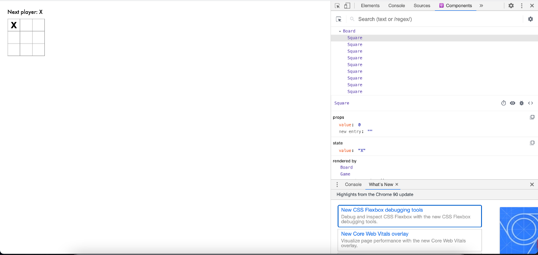View Square source with angle-brackets icon
This screenshot has height=255, width=538.
[530, 103]
